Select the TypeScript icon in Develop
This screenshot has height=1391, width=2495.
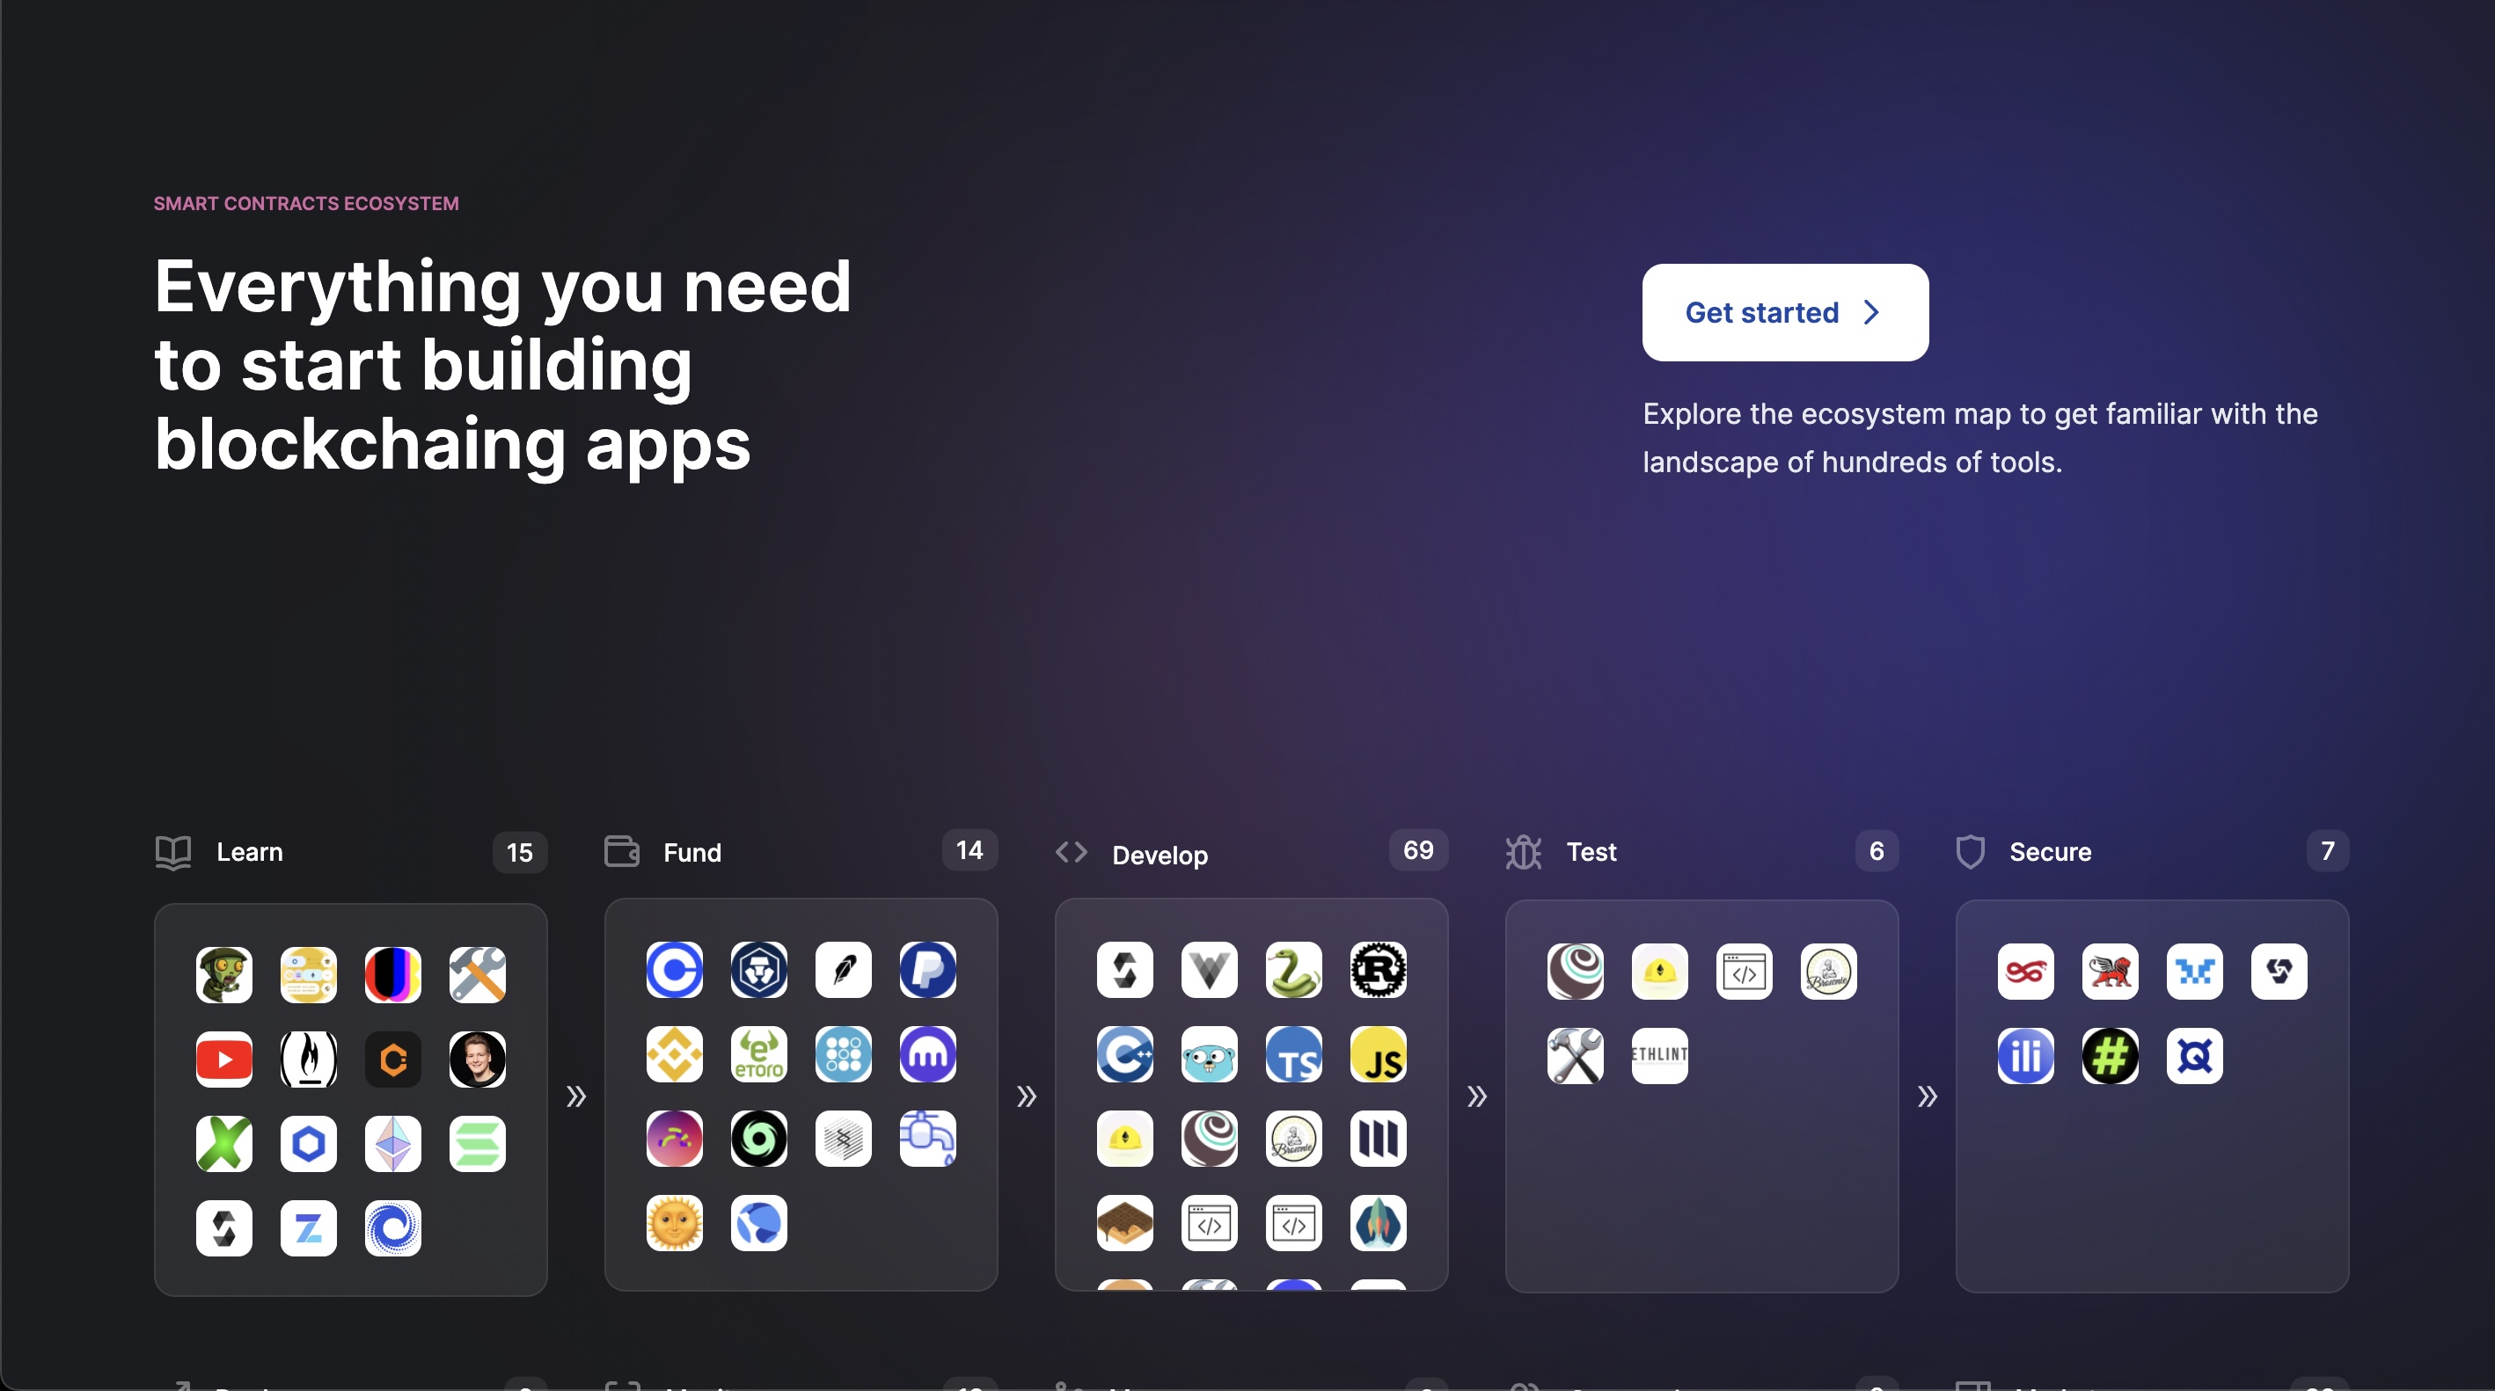click(1293, 1055)
